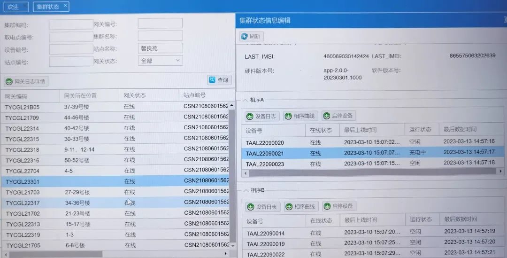This screenshot has width=507, height=258.
Task: Click the 站点名称 field containing 馨良苑
Action: click(x=160, y=48)
